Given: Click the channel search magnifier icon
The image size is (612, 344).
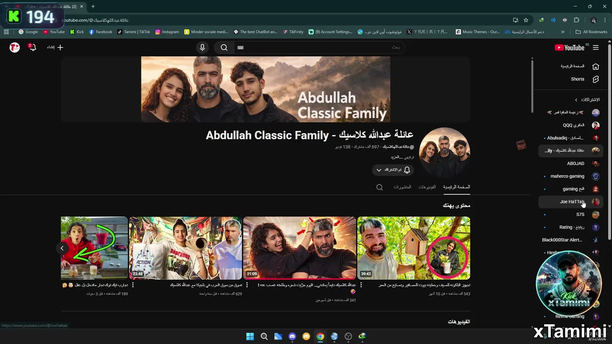Looking at the screenshot, I should click(x=380, y=187).
